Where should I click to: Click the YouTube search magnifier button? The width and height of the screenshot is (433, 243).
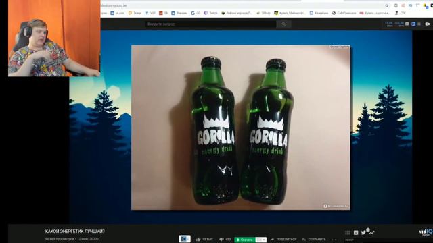point(283,24)
